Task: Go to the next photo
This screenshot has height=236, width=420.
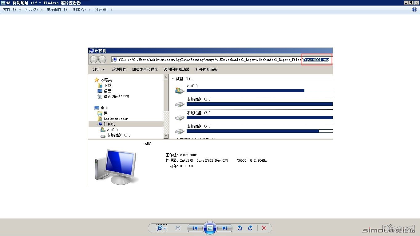Action: 225,228
